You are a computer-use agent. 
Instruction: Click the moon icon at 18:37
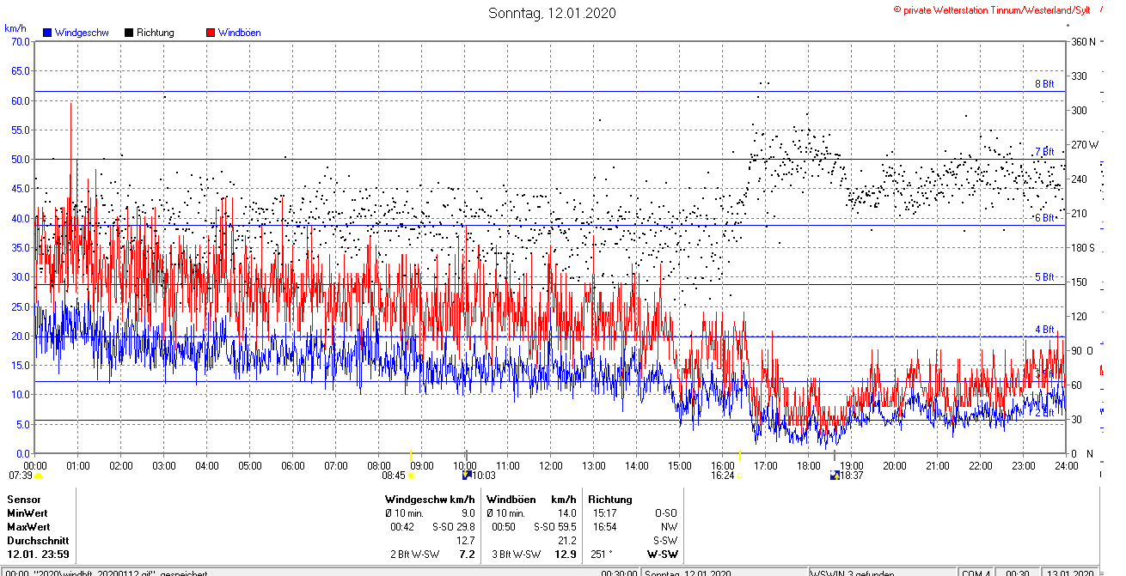tap(834, 474)
